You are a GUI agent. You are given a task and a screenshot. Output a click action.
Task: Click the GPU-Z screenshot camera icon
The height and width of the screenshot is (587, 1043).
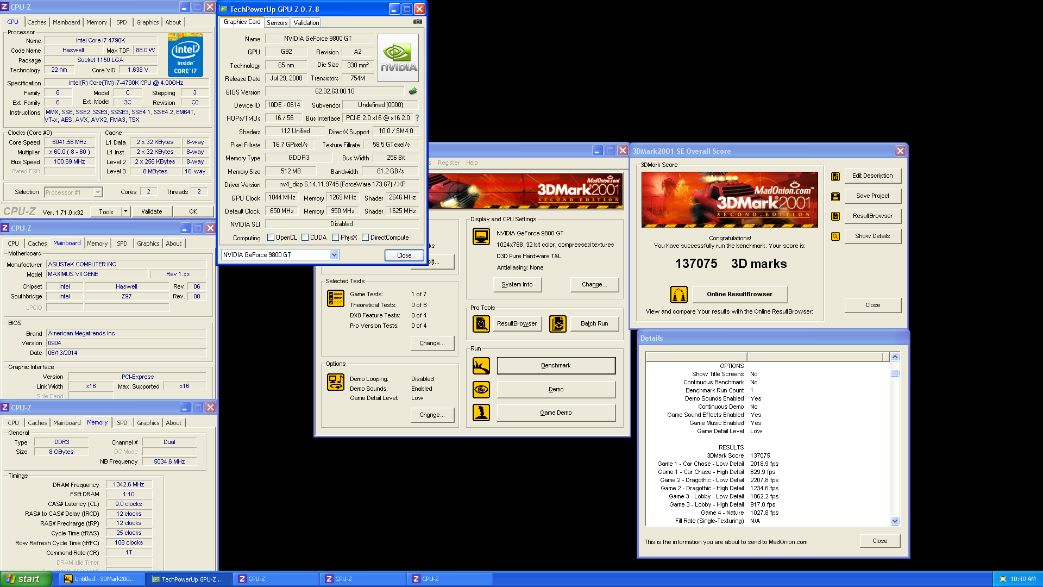click(x=417, y=22)
